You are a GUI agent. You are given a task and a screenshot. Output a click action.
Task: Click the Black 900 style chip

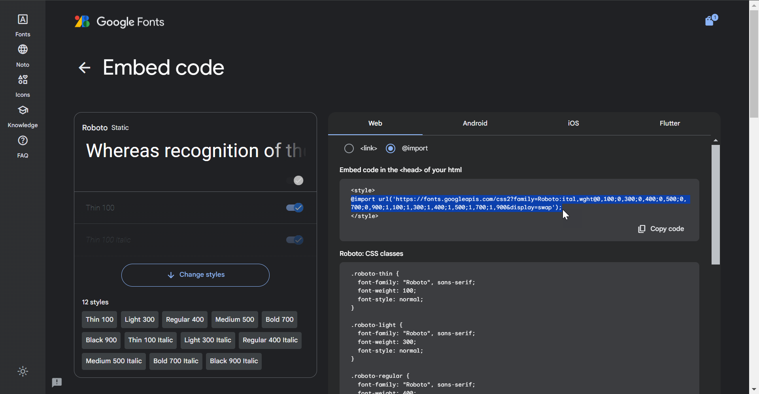101,340
